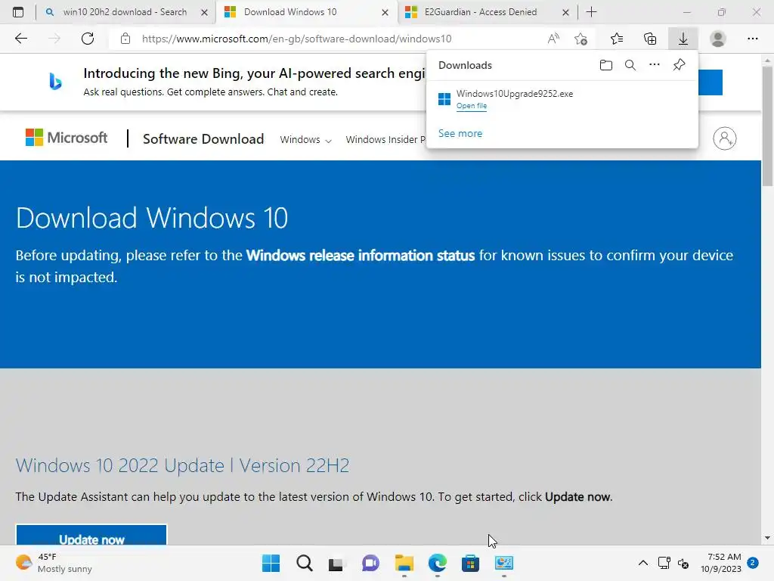
Task: Open the tab actions menu icon
Action: click(18, 12)
